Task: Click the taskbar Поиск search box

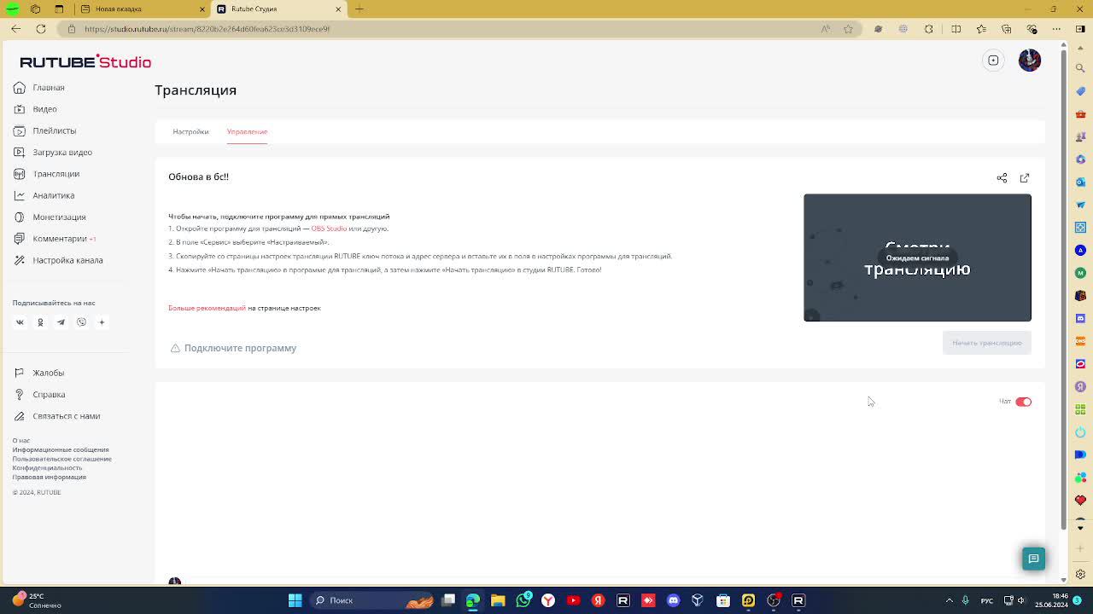Action: tap(372, 600)
